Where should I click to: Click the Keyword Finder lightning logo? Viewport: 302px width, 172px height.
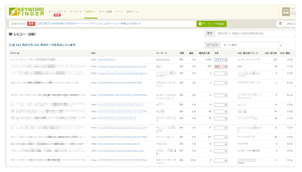(13, 12)
